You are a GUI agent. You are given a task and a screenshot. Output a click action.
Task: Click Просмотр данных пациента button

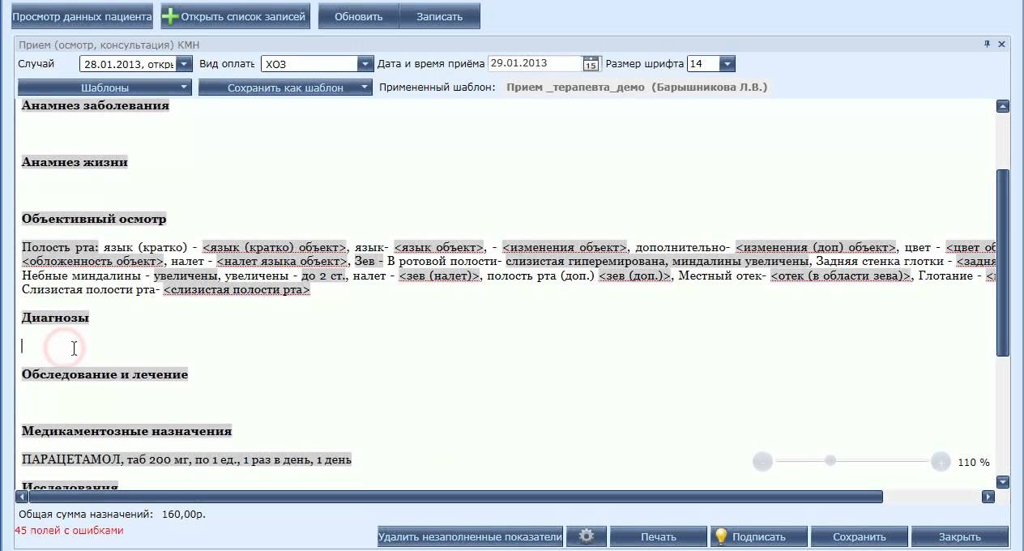click(82, 16)
